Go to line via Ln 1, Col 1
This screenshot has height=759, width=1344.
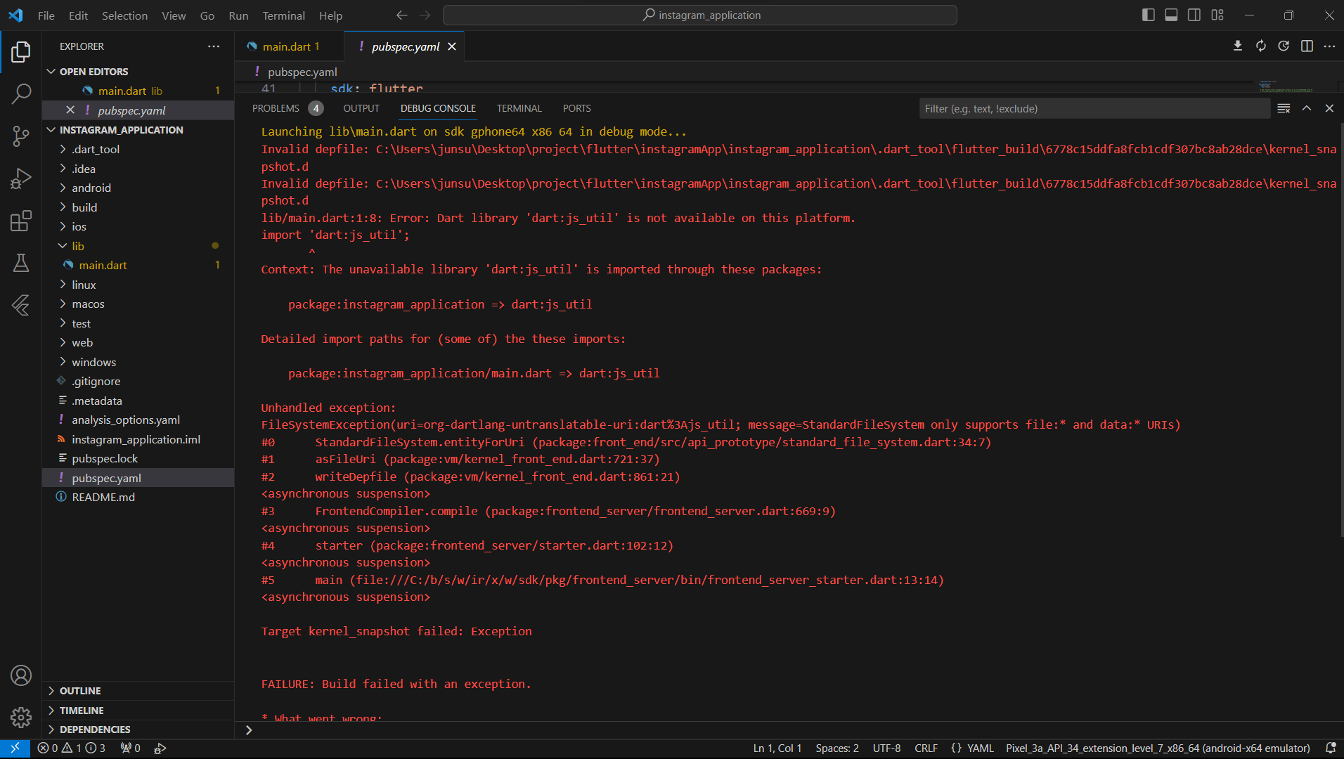(777, 748)
